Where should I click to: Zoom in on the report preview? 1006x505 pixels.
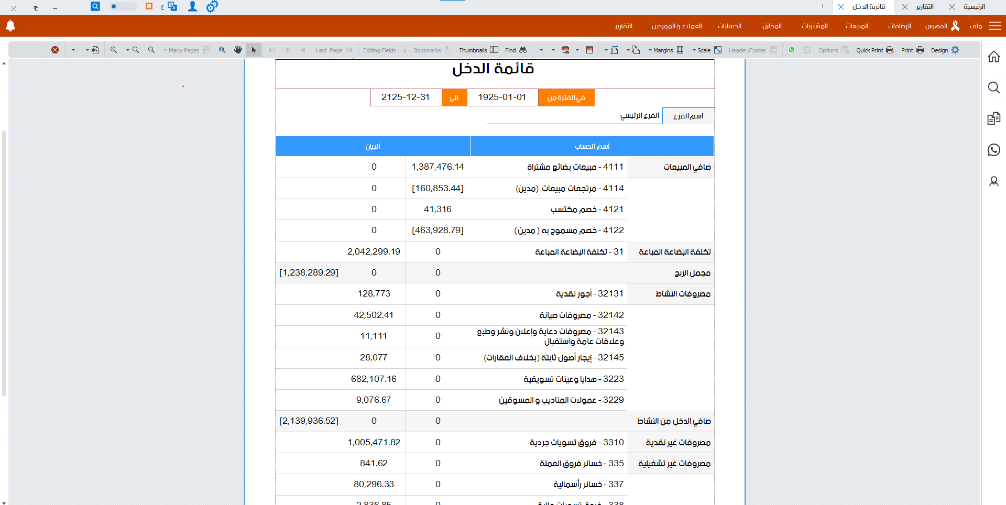coord(114,50)
